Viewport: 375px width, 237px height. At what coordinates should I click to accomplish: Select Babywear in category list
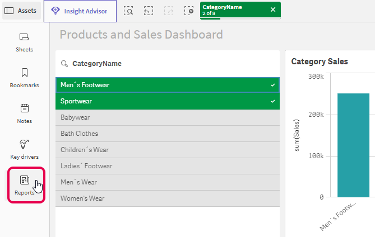pos(167,117)
